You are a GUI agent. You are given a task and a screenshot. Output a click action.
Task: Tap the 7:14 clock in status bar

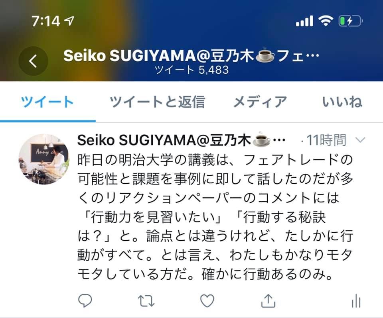[45, 21]
